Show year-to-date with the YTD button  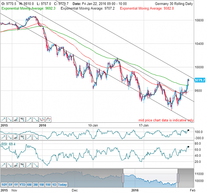pos(22,184)
